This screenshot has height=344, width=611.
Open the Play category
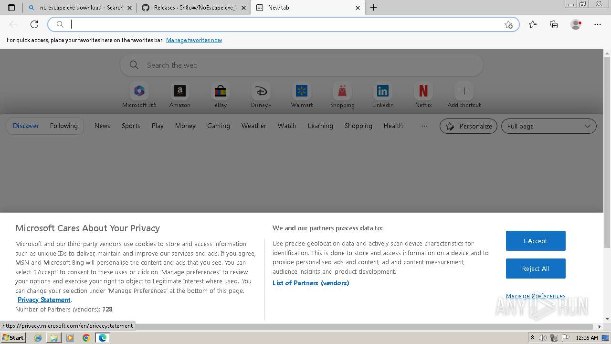point(158,126)
